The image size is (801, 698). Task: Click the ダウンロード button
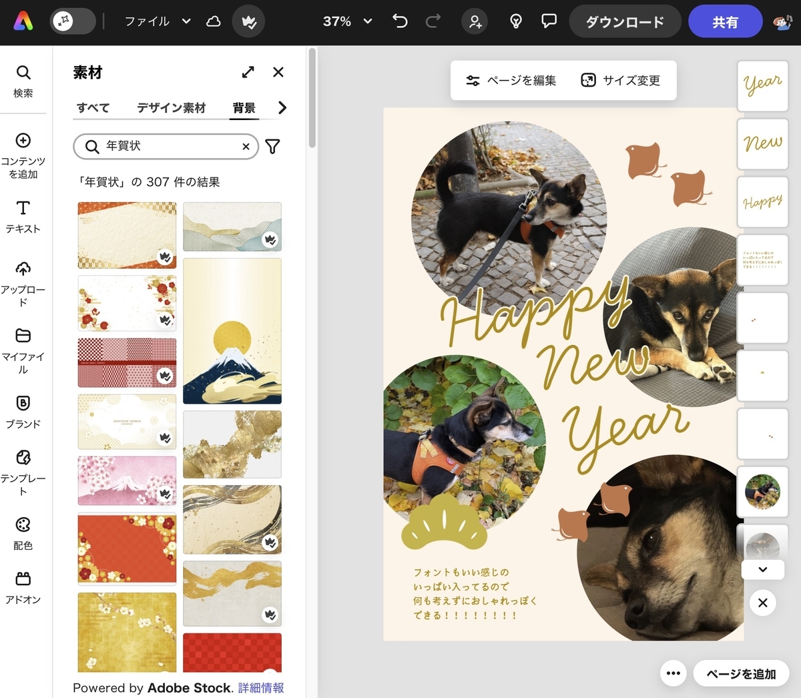click(625, 21)
